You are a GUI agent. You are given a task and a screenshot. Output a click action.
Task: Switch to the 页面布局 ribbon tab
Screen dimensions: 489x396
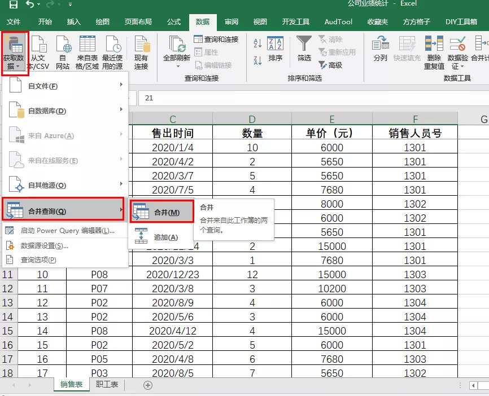[x=138, y=22]
